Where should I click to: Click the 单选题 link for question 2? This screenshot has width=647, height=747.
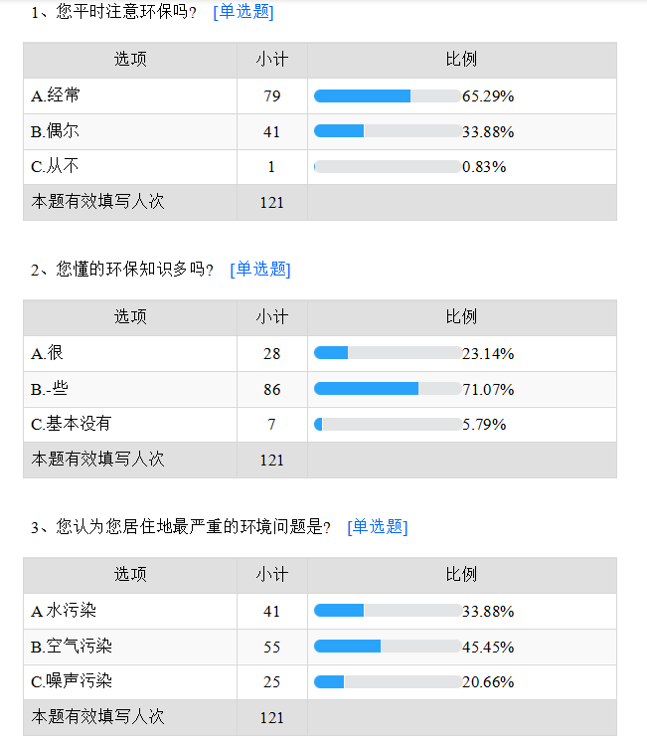tap(260, 270)
